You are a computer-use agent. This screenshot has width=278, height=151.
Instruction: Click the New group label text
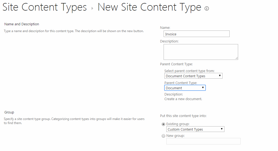pyautogui.click(x=175, y=136)
